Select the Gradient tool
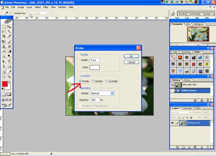 (x=9, y=51)
